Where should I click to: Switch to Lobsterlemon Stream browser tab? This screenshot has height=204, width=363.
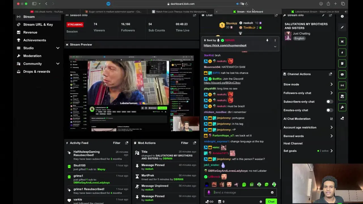tap(316, 12)
